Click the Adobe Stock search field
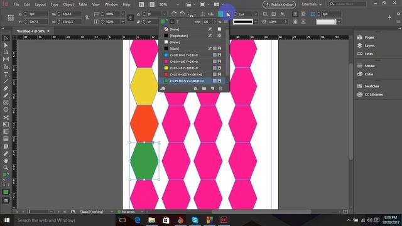Viewport: 402px width, 226px height. [347, 4]
